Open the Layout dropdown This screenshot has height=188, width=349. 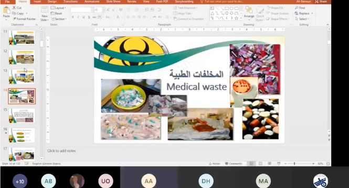click(58, 8)
